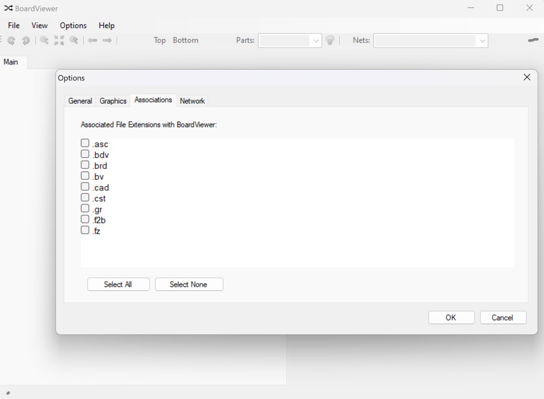Toggle the .bv file association
The height and width of the screenshot is (399, 544).
[x=85, y=176]
